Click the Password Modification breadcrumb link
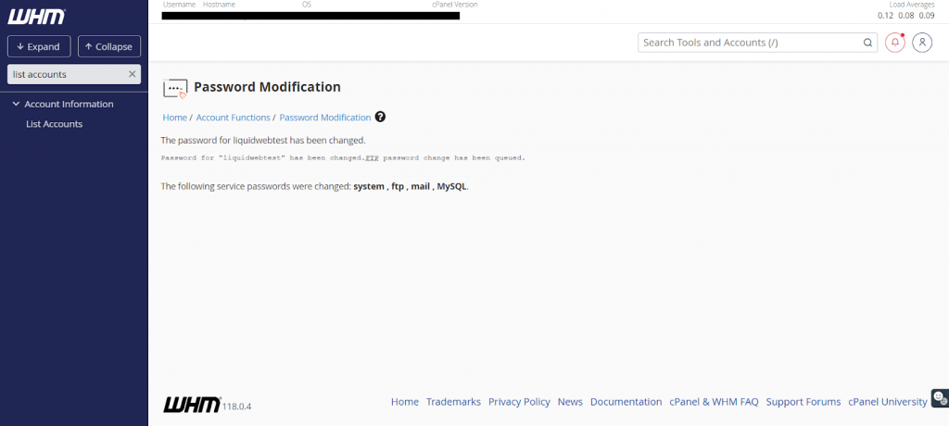The width and height of the screenshot is (949, 426). click(325, 118)
